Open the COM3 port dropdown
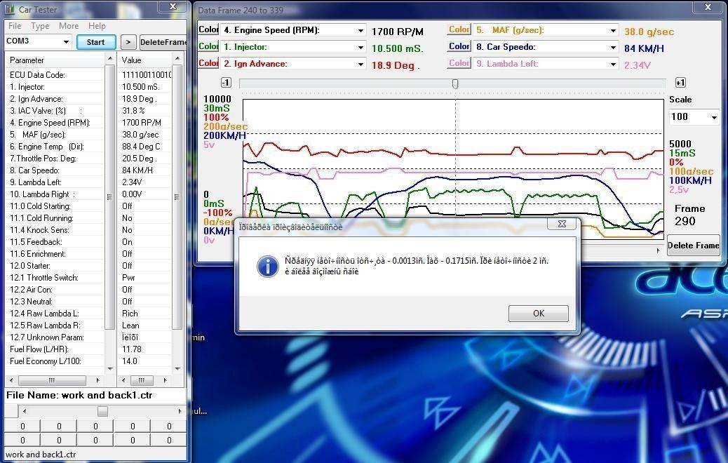Image resolution: width=728 pixels, height=463 pixels. point(66,42)
